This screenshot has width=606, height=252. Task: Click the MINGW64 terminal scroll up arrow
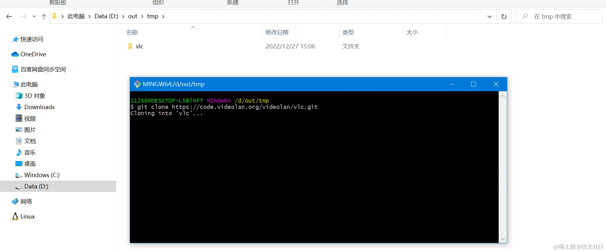click(x=503, y=96)
